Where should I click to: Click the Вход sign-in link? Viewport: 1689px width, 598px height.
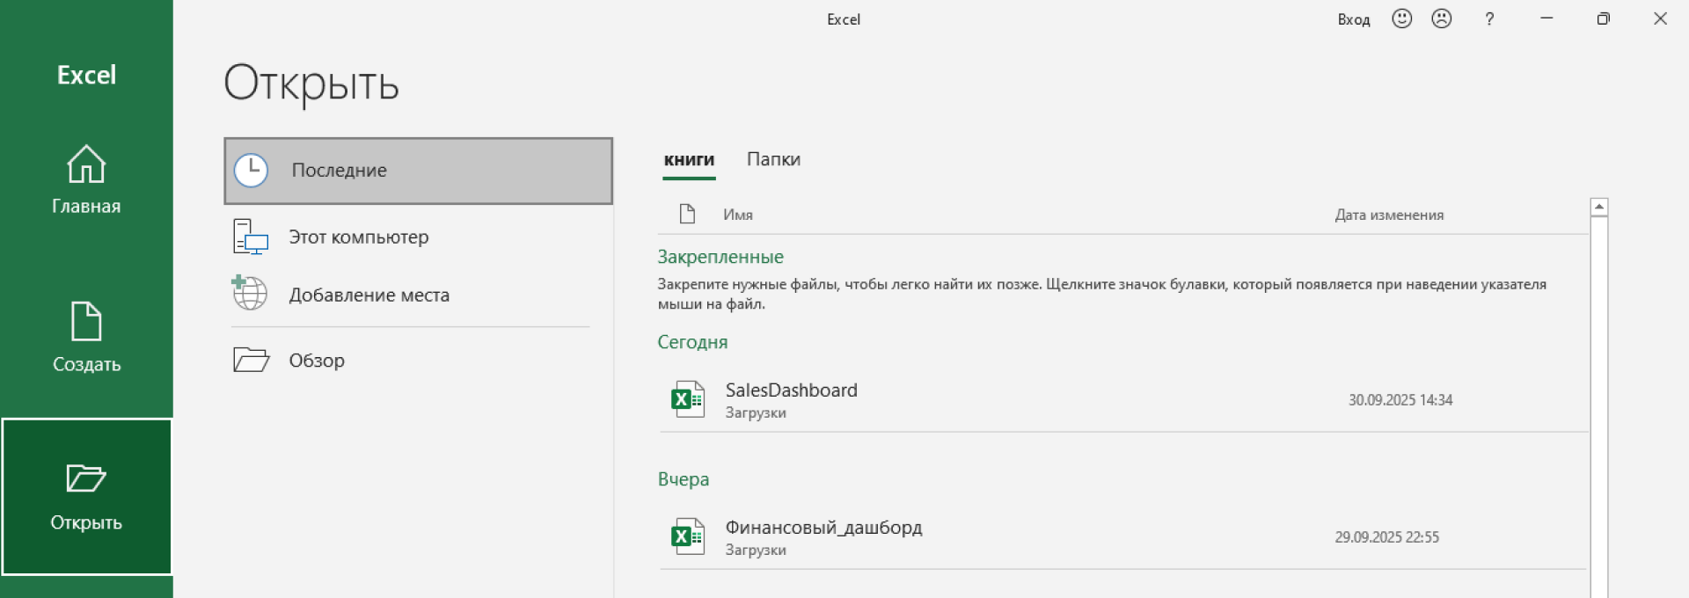[1353, 19]
